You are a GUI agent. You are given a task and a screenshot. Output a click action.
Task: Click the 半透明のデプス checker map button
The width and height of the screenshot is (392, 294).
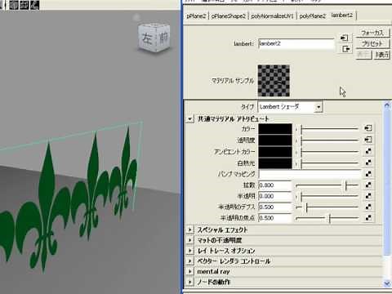coord(368,207)
